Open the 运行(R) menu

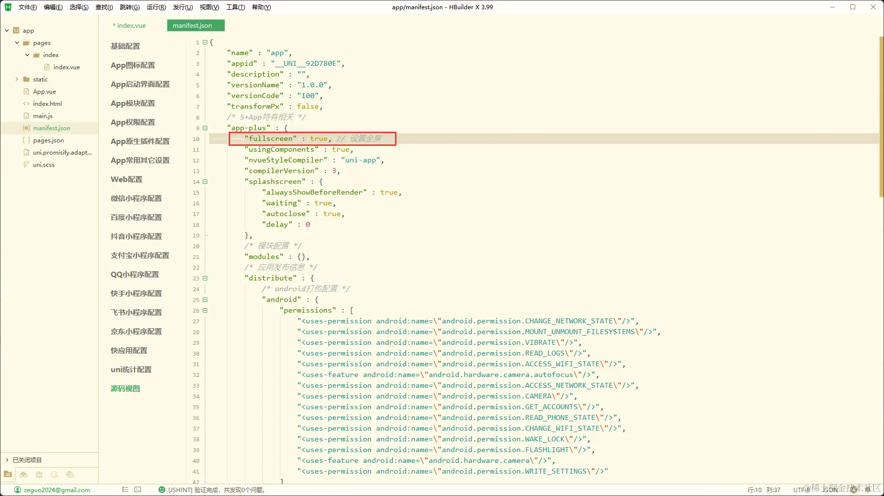click(x=156, y=7)
